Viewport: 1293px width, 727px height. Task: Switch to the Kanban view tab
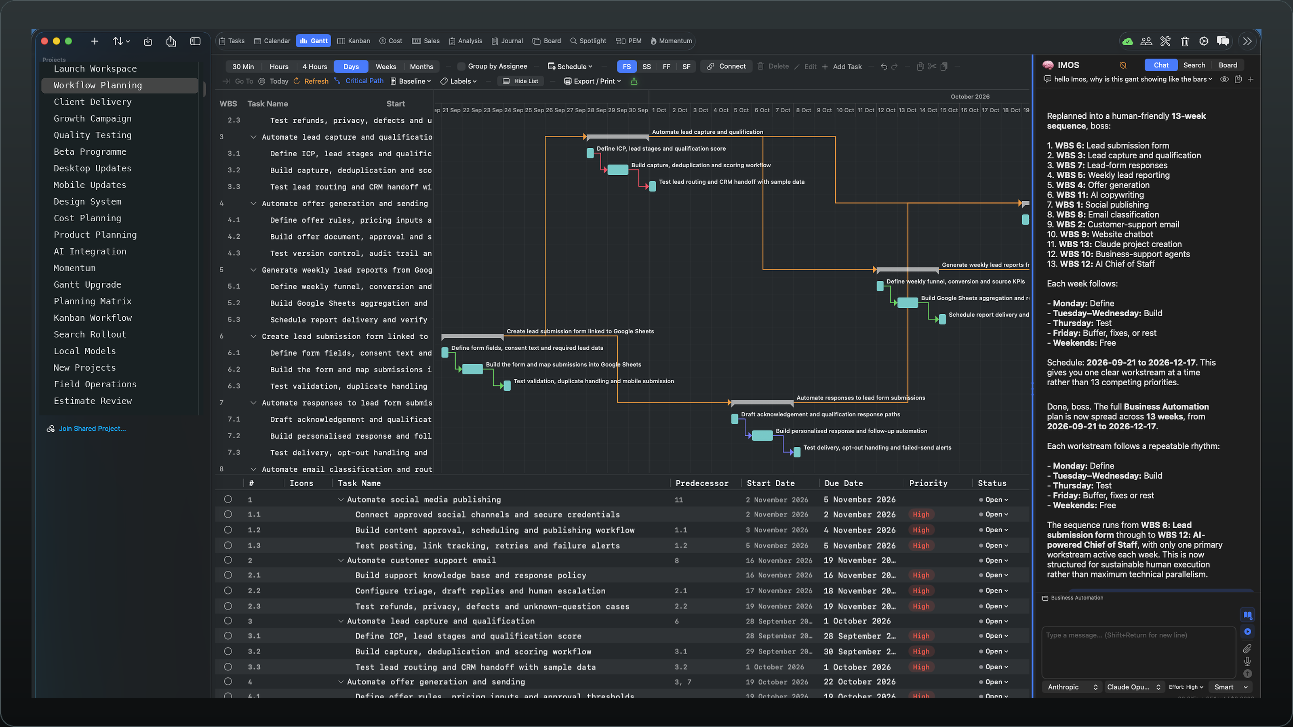(354, 41)
